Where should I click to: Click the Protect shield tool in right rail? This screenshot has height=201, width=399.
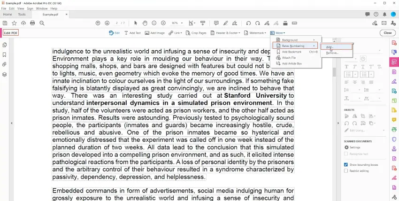point(394,139)
